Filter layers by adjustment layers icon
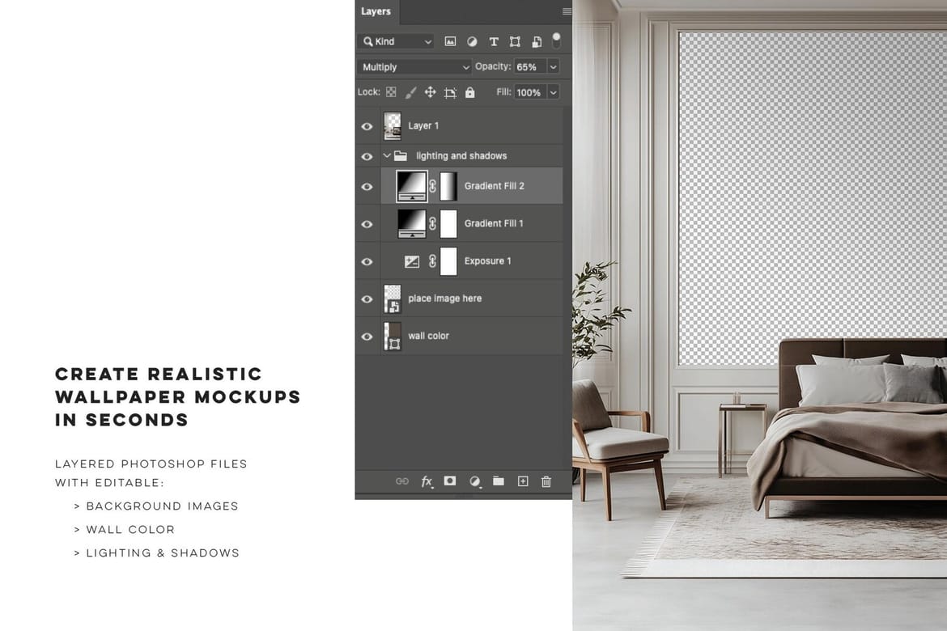Screen dimensions: 947x631 point(472,42)
